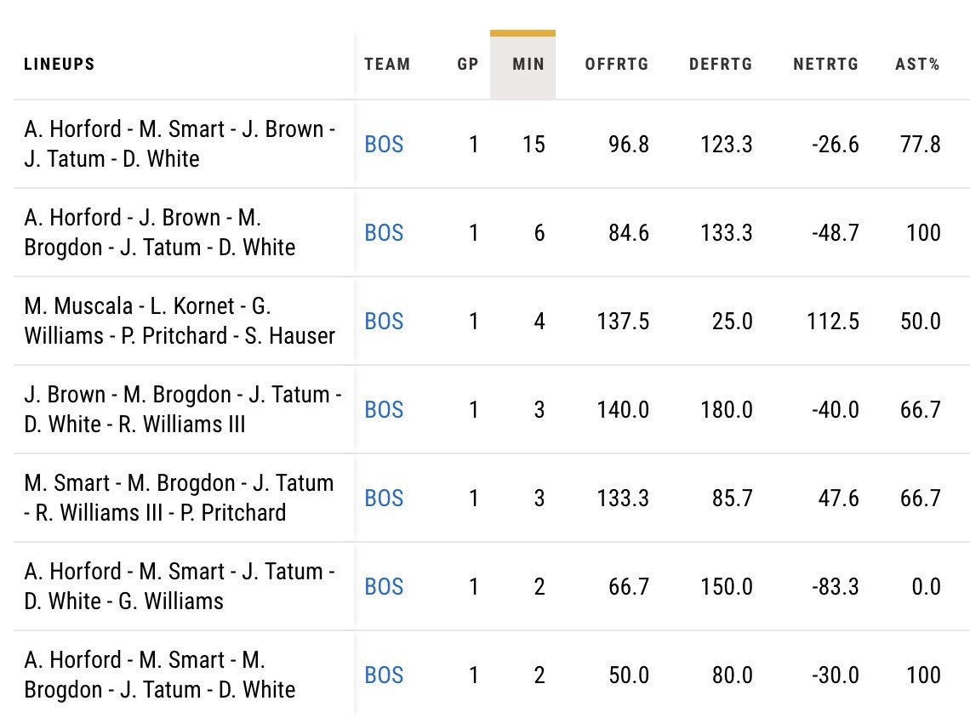Open BOS link in the 84.6 OFFRTG row
Viewport: 970px width, 718px height.
[x=384, y=233]
